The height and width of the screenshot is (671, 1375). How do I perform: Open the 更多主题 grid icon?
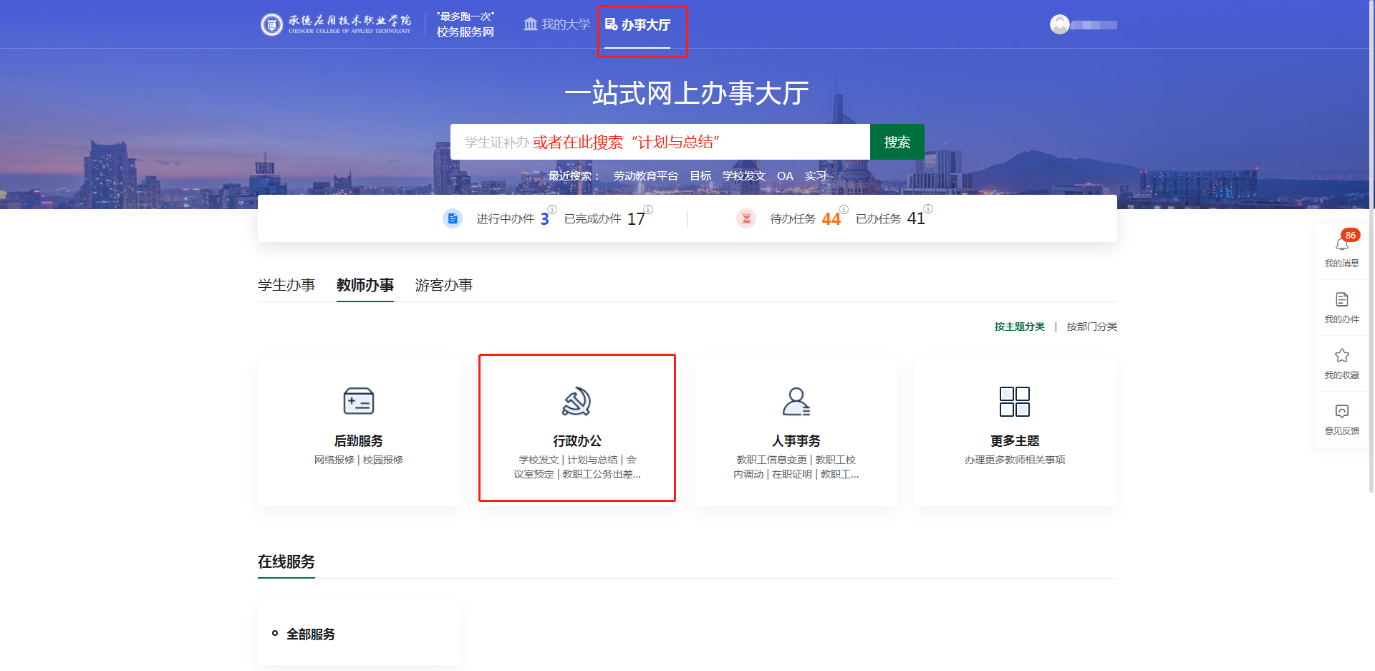pos(1014,401)
